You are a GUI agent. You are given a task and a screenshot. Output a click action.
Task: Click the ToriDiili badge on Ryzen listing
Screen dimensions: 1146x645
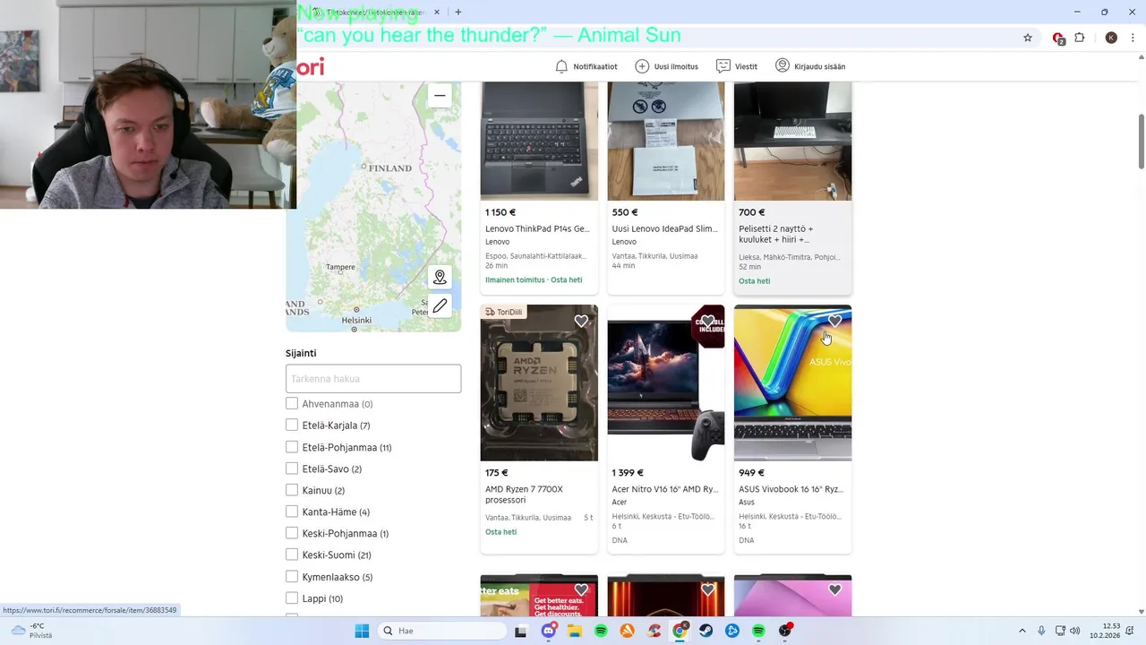pos(503,312)
